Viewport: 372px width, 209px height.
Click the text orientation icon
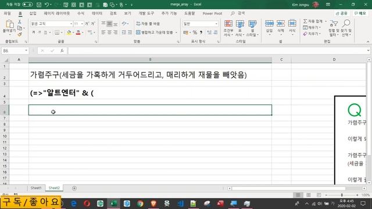tap(124, 24)
